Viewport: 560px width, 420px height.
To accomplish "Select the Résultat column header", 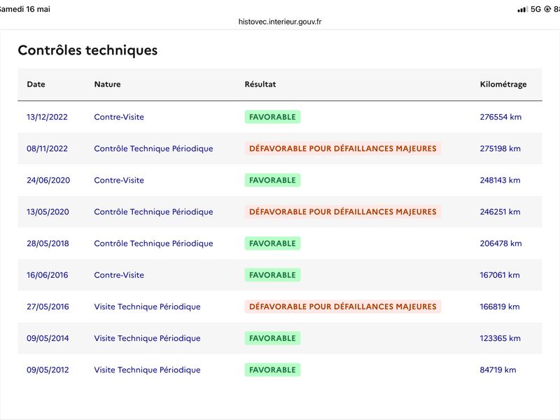I will [x=260, y=84].
